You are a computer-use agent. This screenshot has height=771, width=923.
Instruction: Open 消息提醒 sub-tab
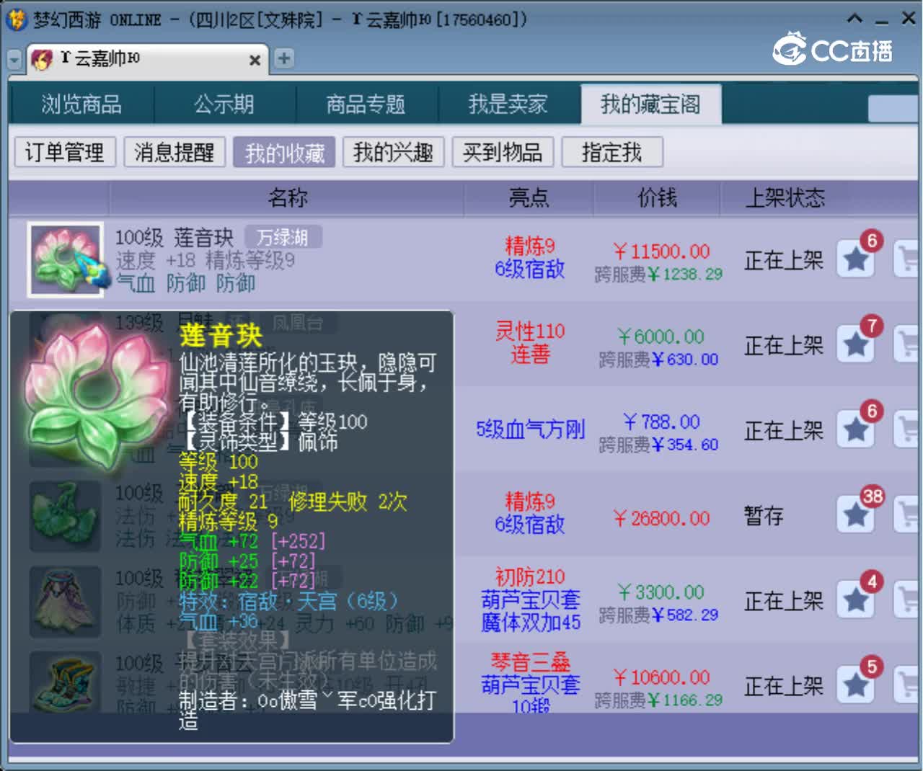point(175,152)
